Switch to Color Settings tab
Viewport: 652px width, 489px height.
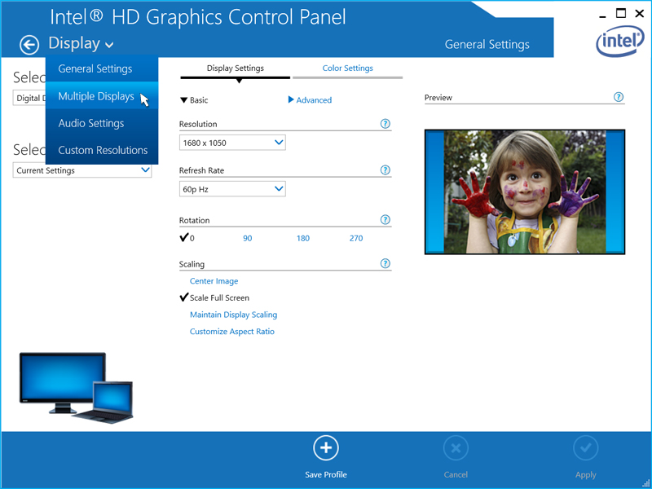coord(348,68)
